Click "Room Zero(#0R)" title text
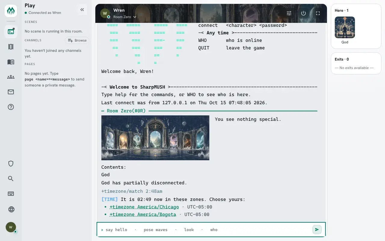 pyautogui.click(x=126, y=111)
